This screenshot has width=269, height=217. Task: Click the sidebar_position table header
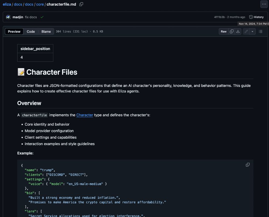tap(35, 49)
